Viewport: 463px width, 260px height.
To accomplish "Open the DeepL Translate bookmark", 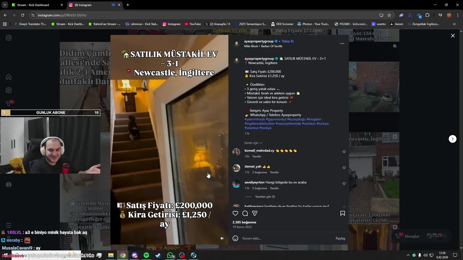I will (x=30, y=24).
